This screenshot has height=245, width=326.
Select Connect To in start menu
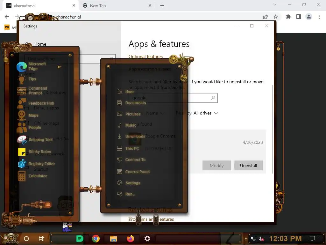coord(131,160)
